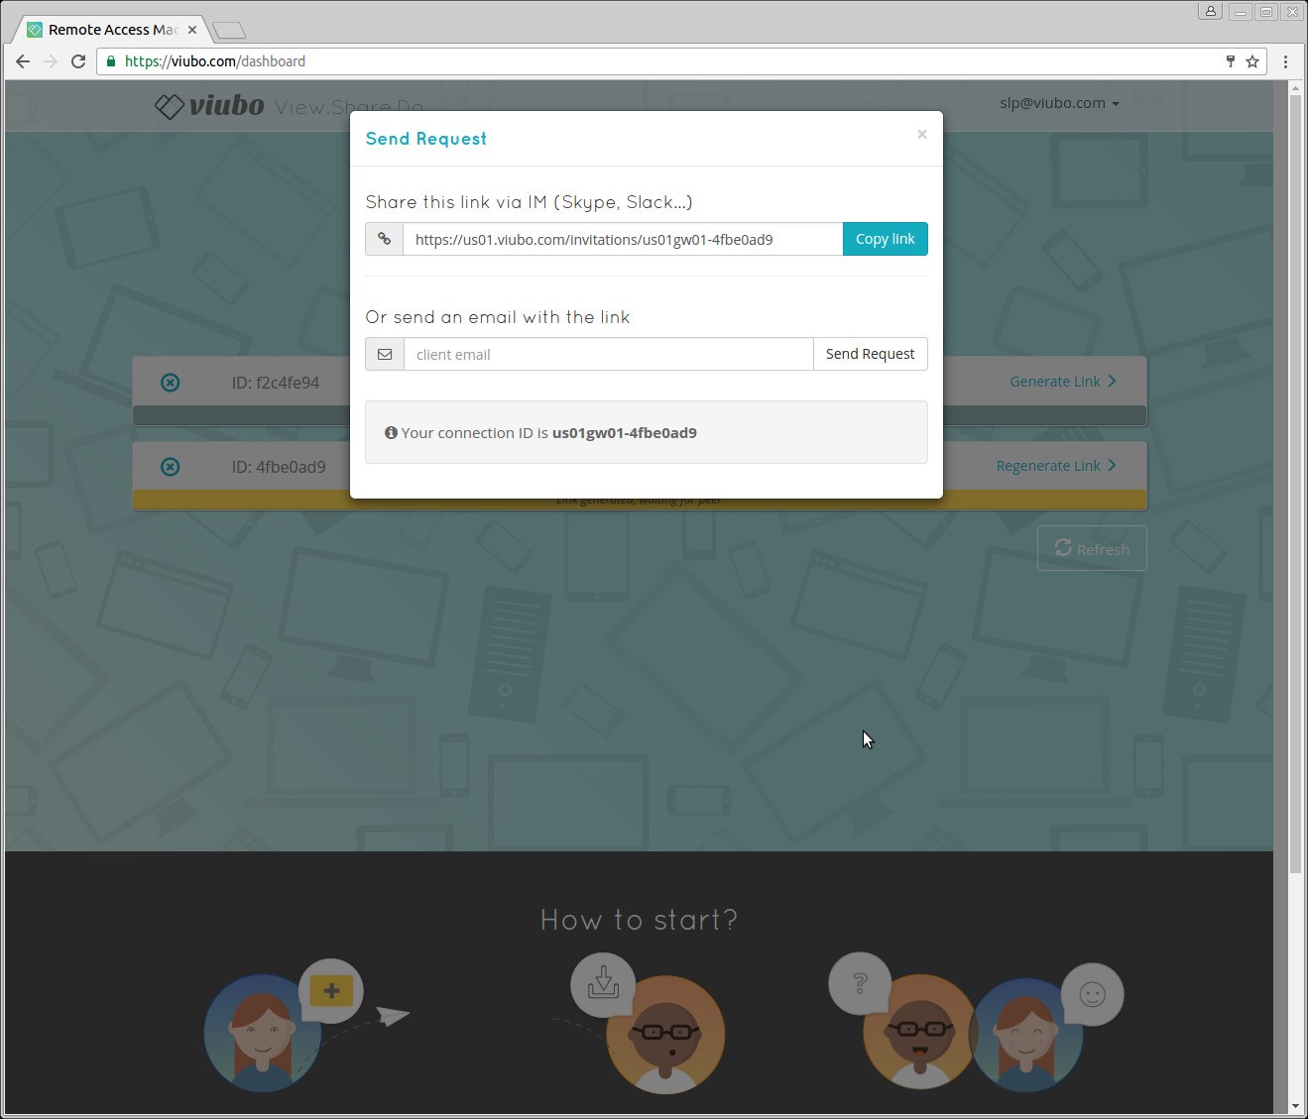This screenshot has width=1308, height=1119.
Task: Click 'Or send an email with the link' heading
Action: tap(498, 317)
